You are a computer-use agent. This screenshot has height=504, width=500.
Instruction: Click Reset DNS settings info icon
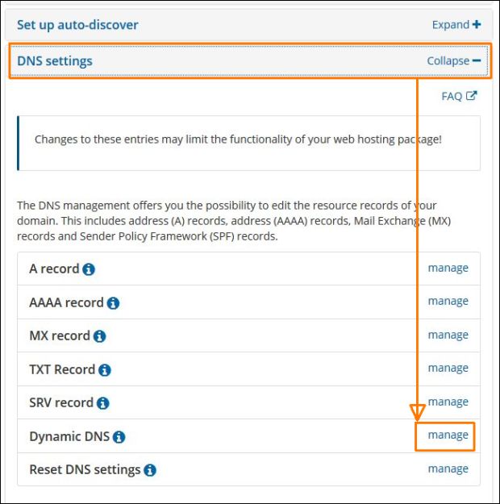[x=150, y=470]
